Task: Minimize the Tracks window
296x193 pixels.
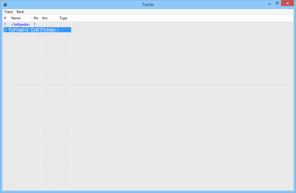Action: [x=270, y=3]
